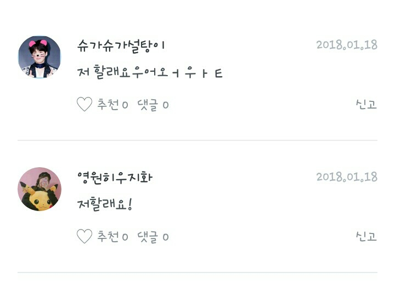395x296 pixels.
Task: Click recommend count 0 on 영원히우지화's comment
Action: coord(125,237)
